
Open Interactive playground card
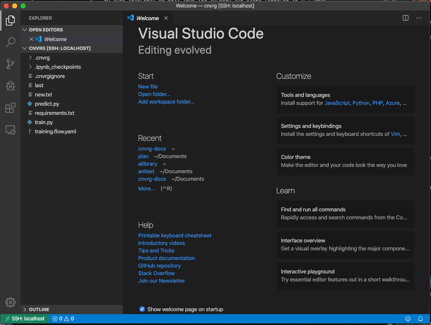(345, 276)
